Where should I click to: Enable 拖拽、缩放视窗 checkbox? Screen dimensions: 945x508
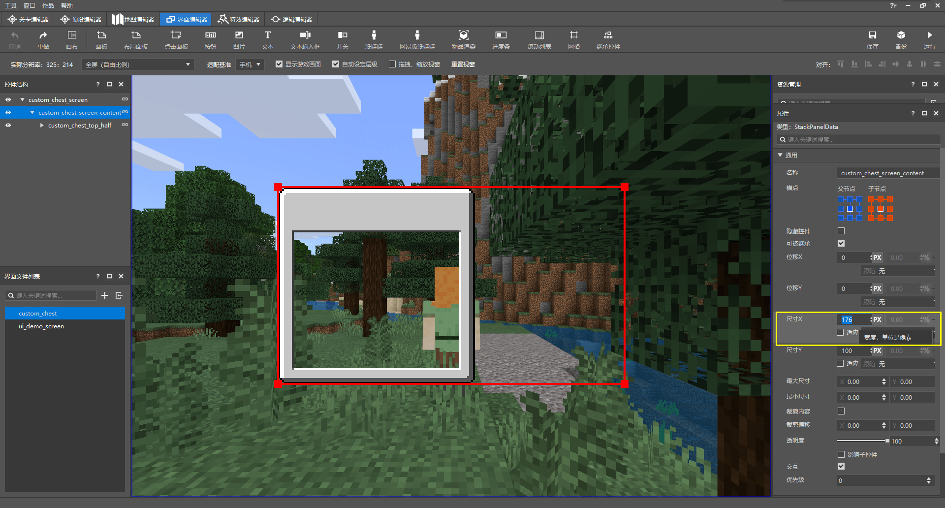[x=392, y=64]
